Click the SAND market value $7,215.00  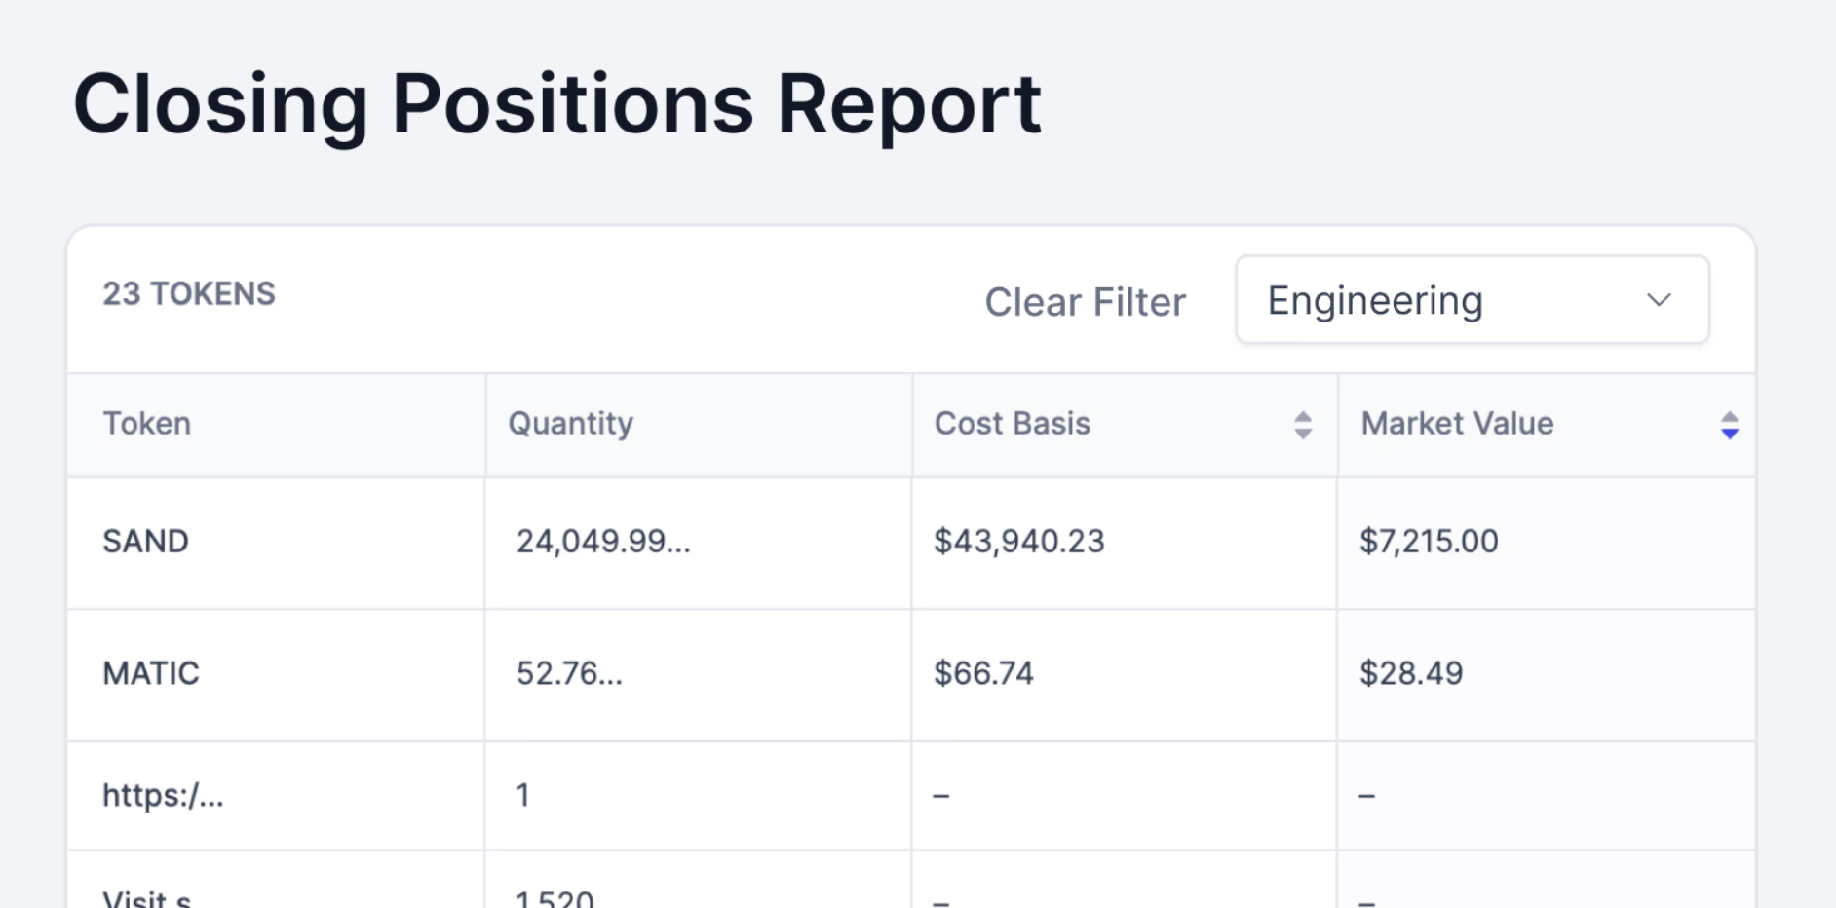pyautogui.click(x=1429, y=542)
